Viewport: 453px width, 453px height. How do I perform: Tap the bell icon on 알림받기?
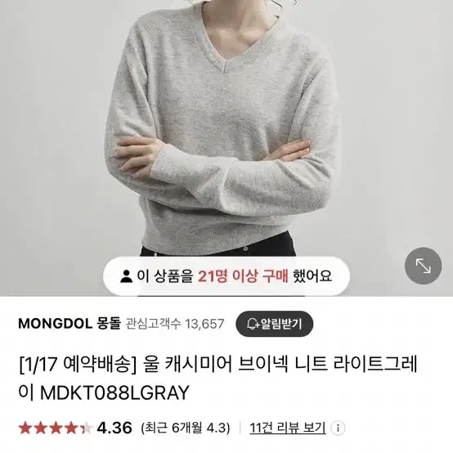[253, 324]
